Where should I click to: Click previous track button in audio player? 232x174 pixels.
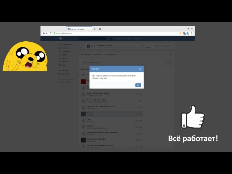click(92, 46)
